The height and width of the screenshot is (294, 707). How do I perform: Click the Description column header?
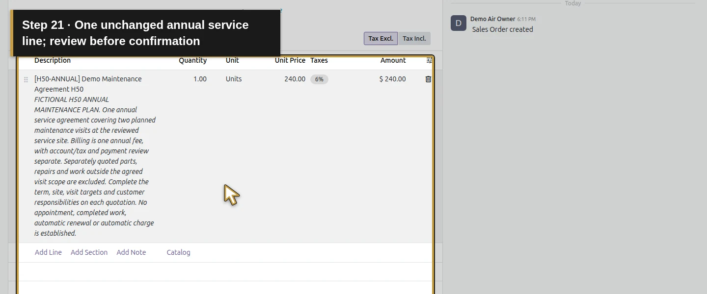click(x=53, y=60)
